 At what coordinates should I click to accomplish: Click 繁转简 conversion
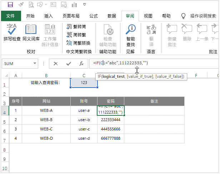(76, 27)
